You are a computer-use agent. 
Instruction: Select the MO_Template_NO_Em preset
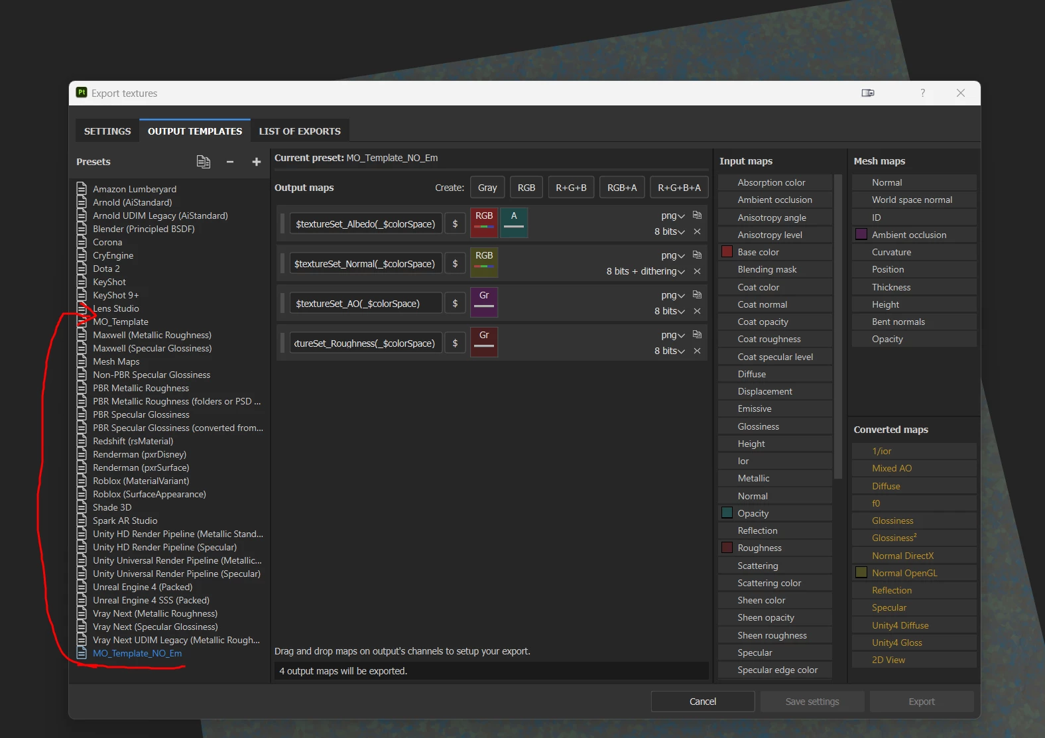pyautogui.click(x=137, y=653)
